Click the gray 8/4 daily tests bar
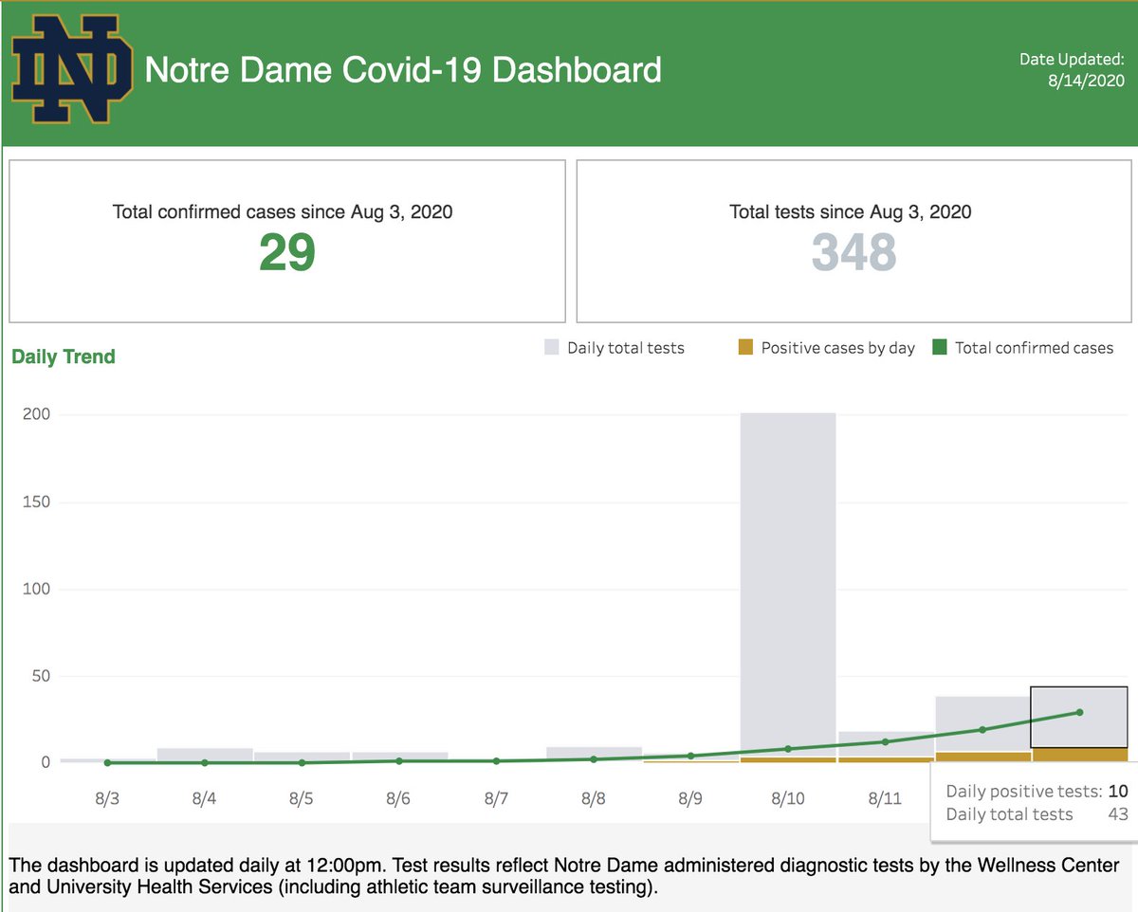This screenshot has width=1138, height=912. point(205,755)
